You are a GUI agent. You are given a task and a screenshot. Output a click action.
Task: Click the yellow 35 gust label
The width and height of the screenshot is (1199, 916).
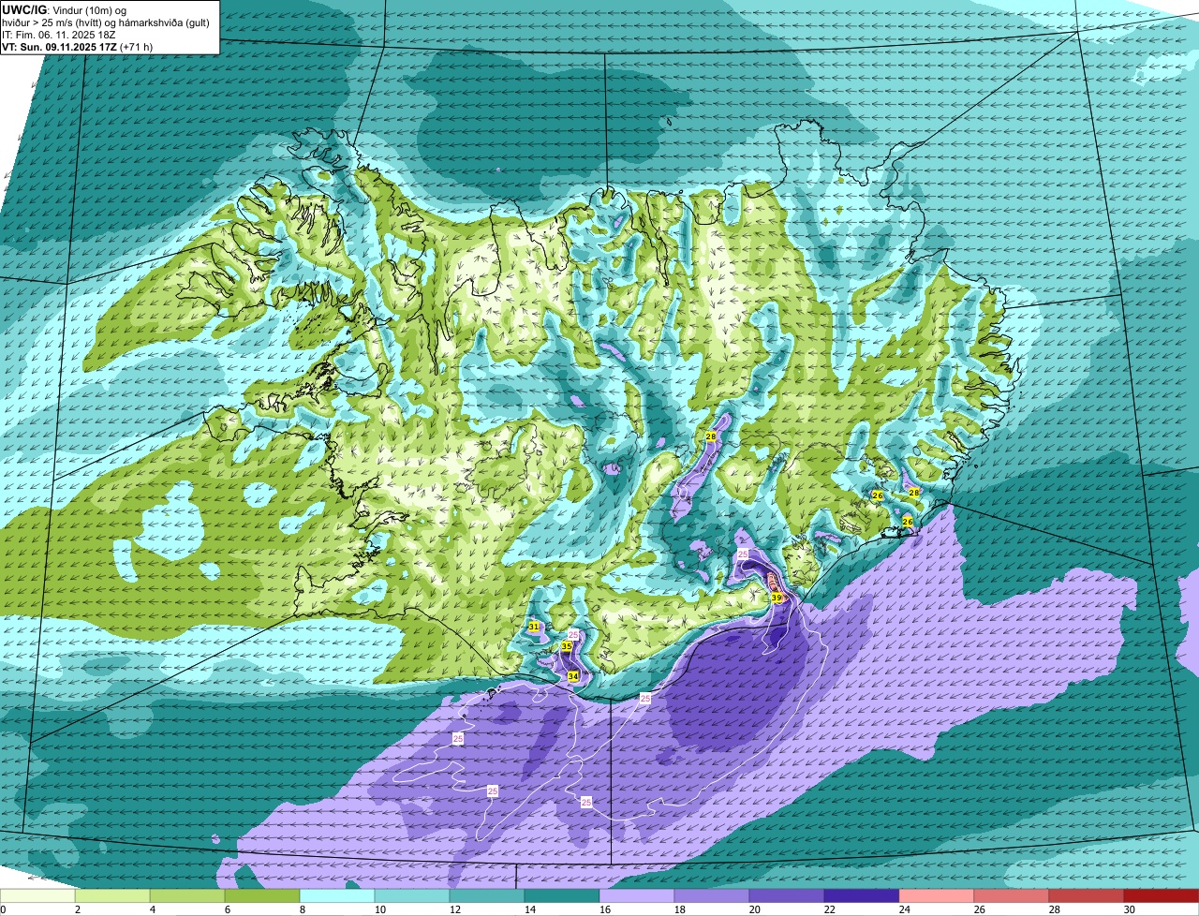point(567,646)
